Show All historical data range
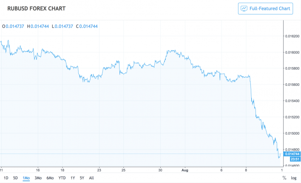Screen dimensions: 301x183 91,178
